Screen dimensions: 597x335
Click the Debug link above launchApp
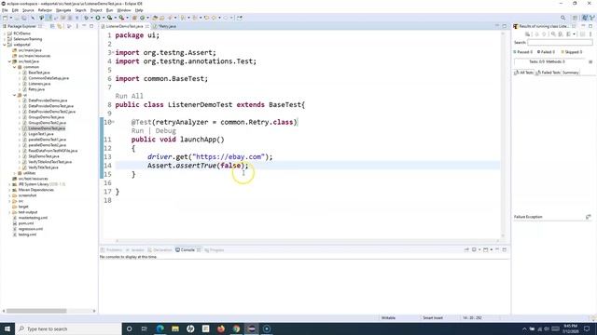166,130
